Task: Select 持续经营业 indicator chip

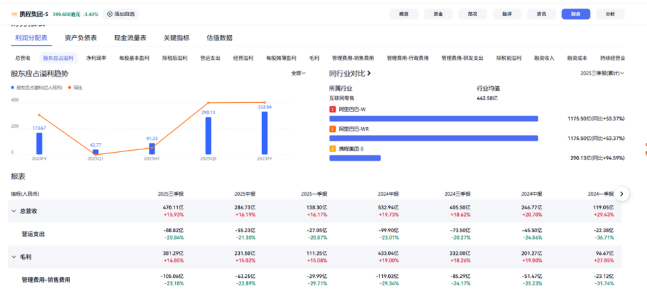Action: point(613,58)
